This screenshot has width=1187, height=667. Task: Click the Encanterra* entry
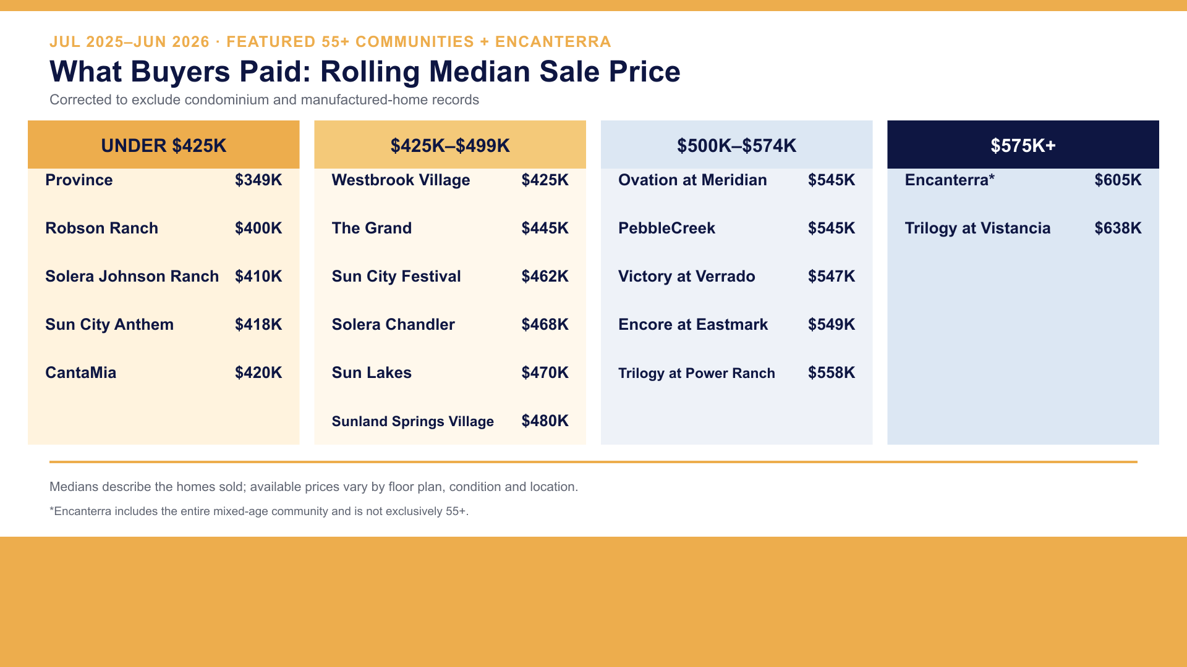pos(1023,180)
